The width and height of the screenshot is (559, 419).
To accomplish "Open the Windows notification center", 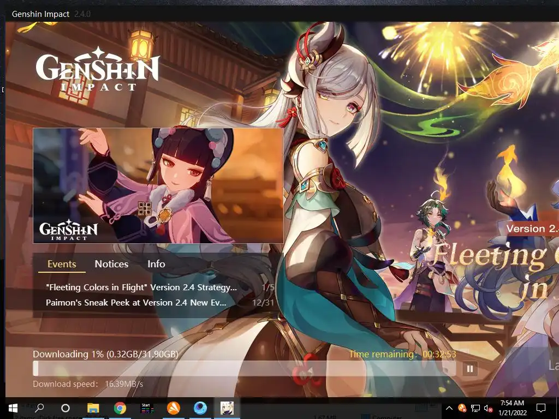I will [x=541, y=408].
